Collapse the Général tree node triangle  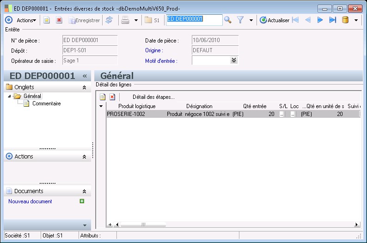coord(9,96)
